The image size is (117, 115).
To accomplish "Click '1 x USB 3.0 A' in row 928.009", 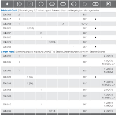I will pyautogui.click(x=108, y=98).
